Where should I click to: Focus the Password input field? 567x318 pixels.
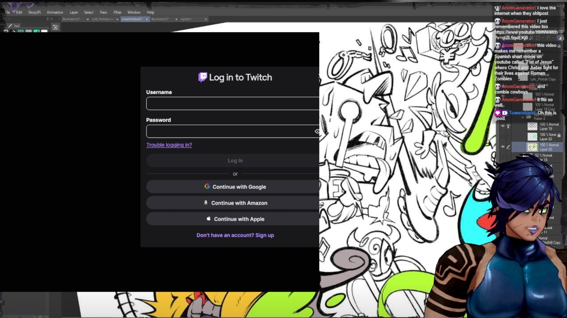[x=233, y=131]
